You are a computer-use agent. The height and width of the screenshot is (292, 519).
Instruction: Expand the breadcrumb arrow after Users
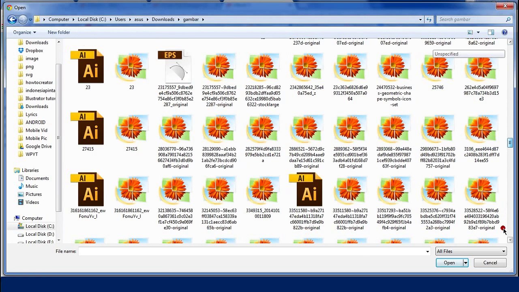[x=131, y=19]
